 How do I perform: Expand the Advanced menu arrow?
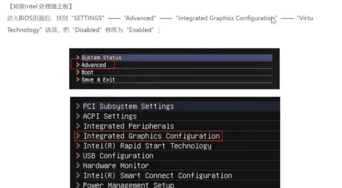tap(78, 65)
